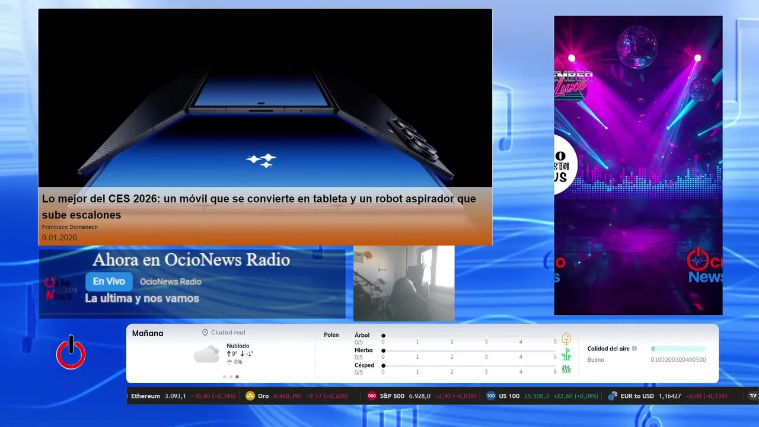Click the red power logo icon

(71, 353)
